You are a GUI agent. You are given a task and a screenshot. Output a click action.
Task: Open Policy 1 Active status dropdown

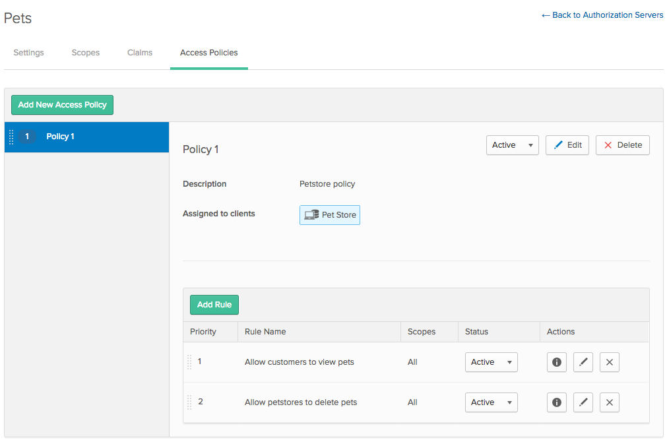click(x=512, y=145)
